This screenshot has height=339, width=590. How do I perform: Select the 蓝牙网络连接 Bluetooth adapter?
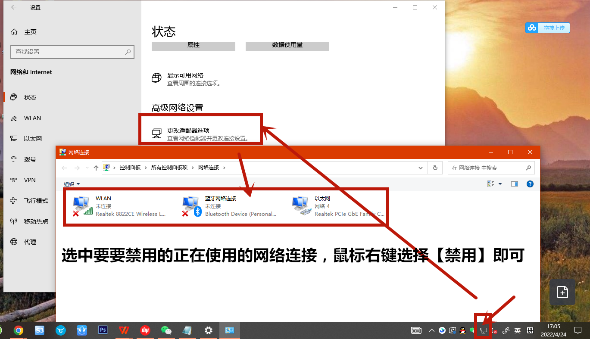[x=229, y=206]
